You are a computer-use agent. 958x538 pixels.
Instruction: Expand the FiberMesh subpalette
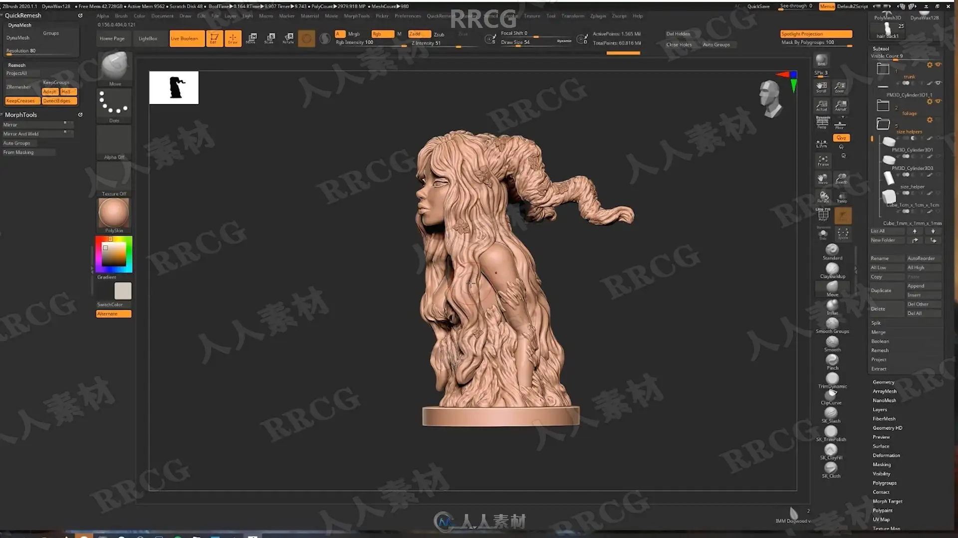[x=884, y=419]
